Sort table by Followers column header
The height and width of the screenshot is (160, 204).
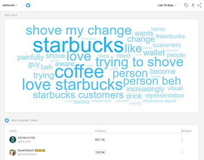101,131
